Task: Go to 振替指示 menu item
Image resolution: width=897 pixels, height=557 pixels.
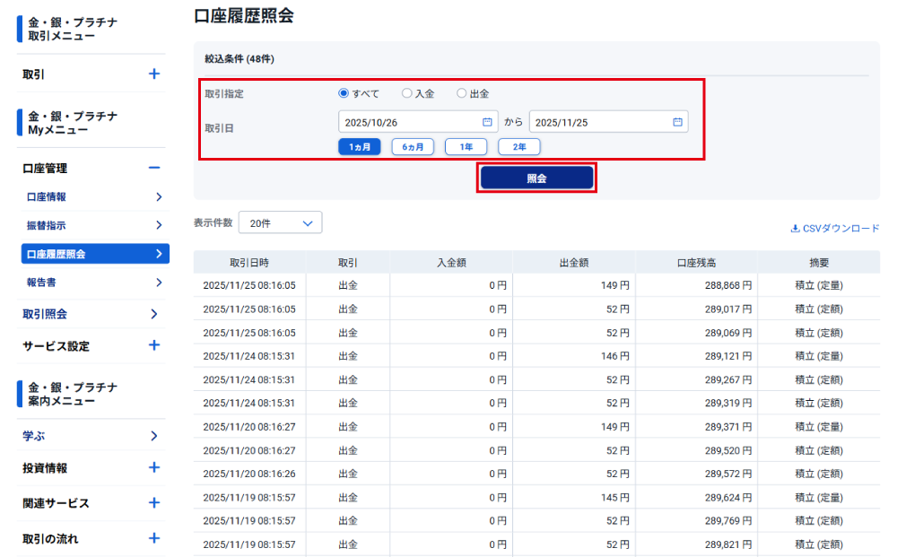Action: 92,225
